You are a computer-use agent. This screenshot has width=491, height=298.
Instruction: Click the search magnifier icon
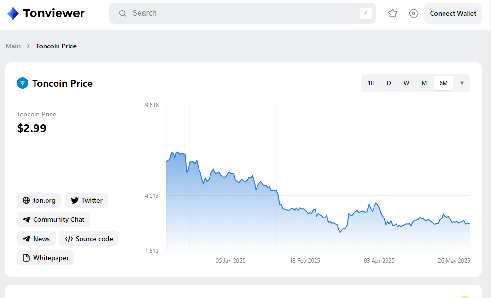(x=123, y=13)
